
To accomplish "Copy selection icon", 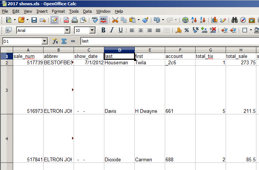I will pyautogui.click(x=123, y=20).
